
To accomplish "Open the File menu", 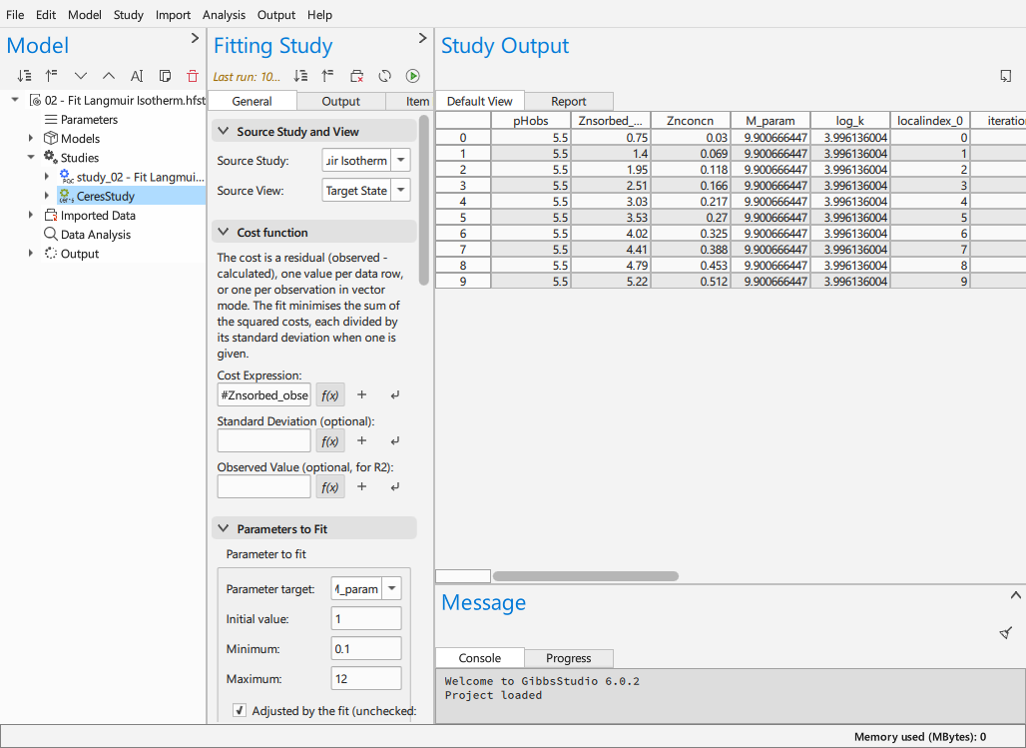I will pos(15,14).
